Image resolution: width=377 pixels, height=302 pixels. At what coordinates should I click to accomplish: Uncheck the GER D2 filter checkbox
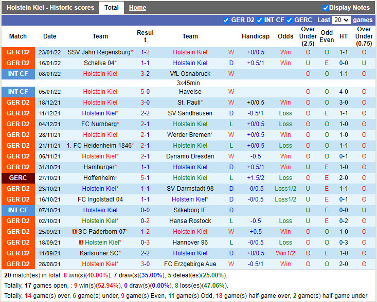pos(226,20)
